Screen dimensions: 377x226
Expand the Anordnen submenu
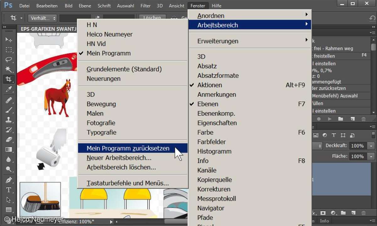pos(250,15)
